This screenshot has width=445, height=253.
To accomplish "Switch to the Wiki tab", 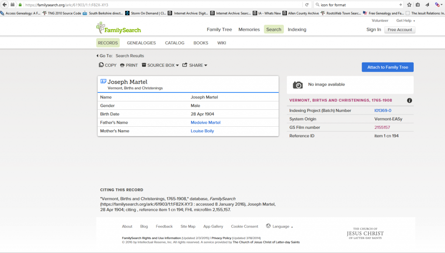I will coord(222,43).
